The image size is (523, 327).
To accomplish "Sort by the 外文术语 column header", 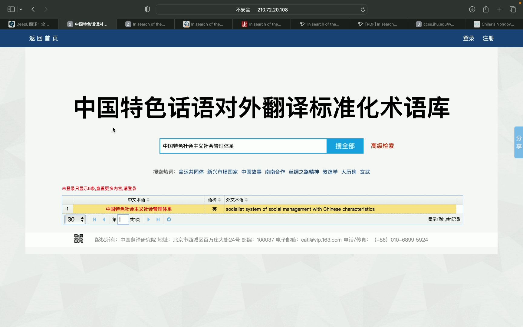I will pyautogui.click(x=340, y=200).
